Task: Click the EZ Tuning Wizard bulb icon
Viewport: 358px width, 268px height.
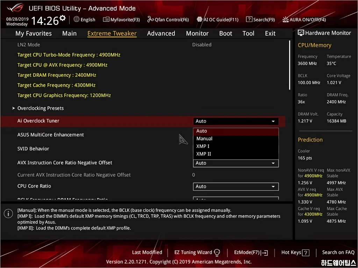Action: coord(217,252)
